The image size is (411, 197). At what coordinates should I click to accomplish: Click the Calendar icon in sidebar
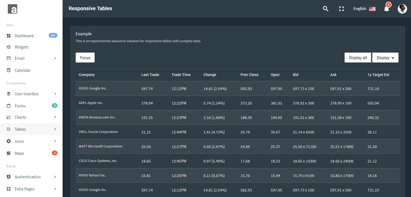pyautogui.click(x=9, y=70)
